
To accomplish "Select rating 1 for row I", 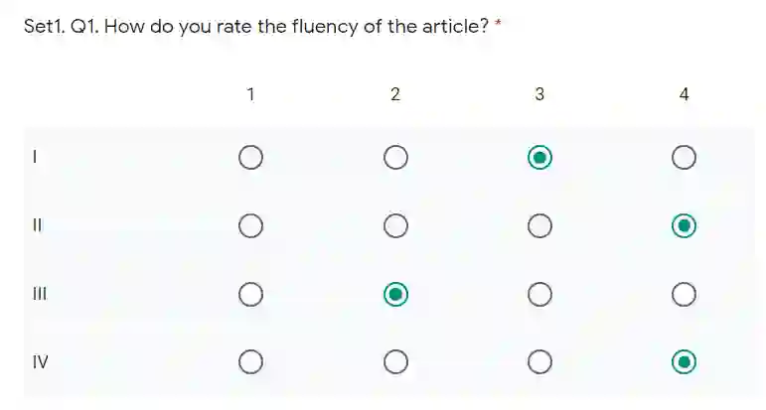I will coord(251,158).
